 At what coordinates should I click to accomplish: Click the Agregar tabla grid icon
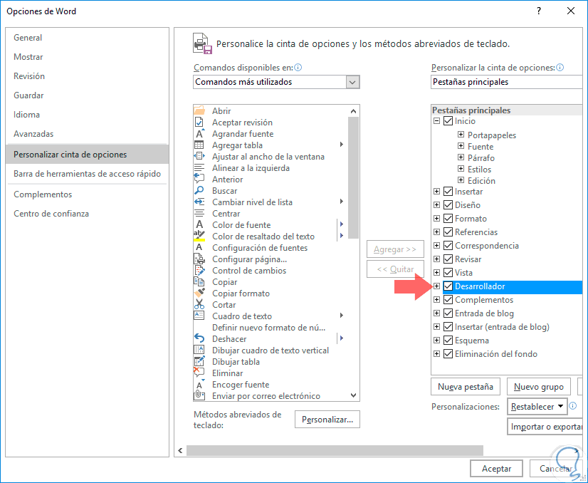pyautogui.click(x=199, y=145)
